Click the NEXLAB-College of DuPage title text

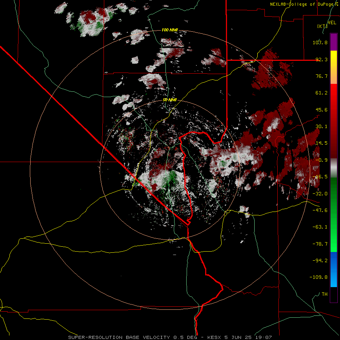[304, 4]
